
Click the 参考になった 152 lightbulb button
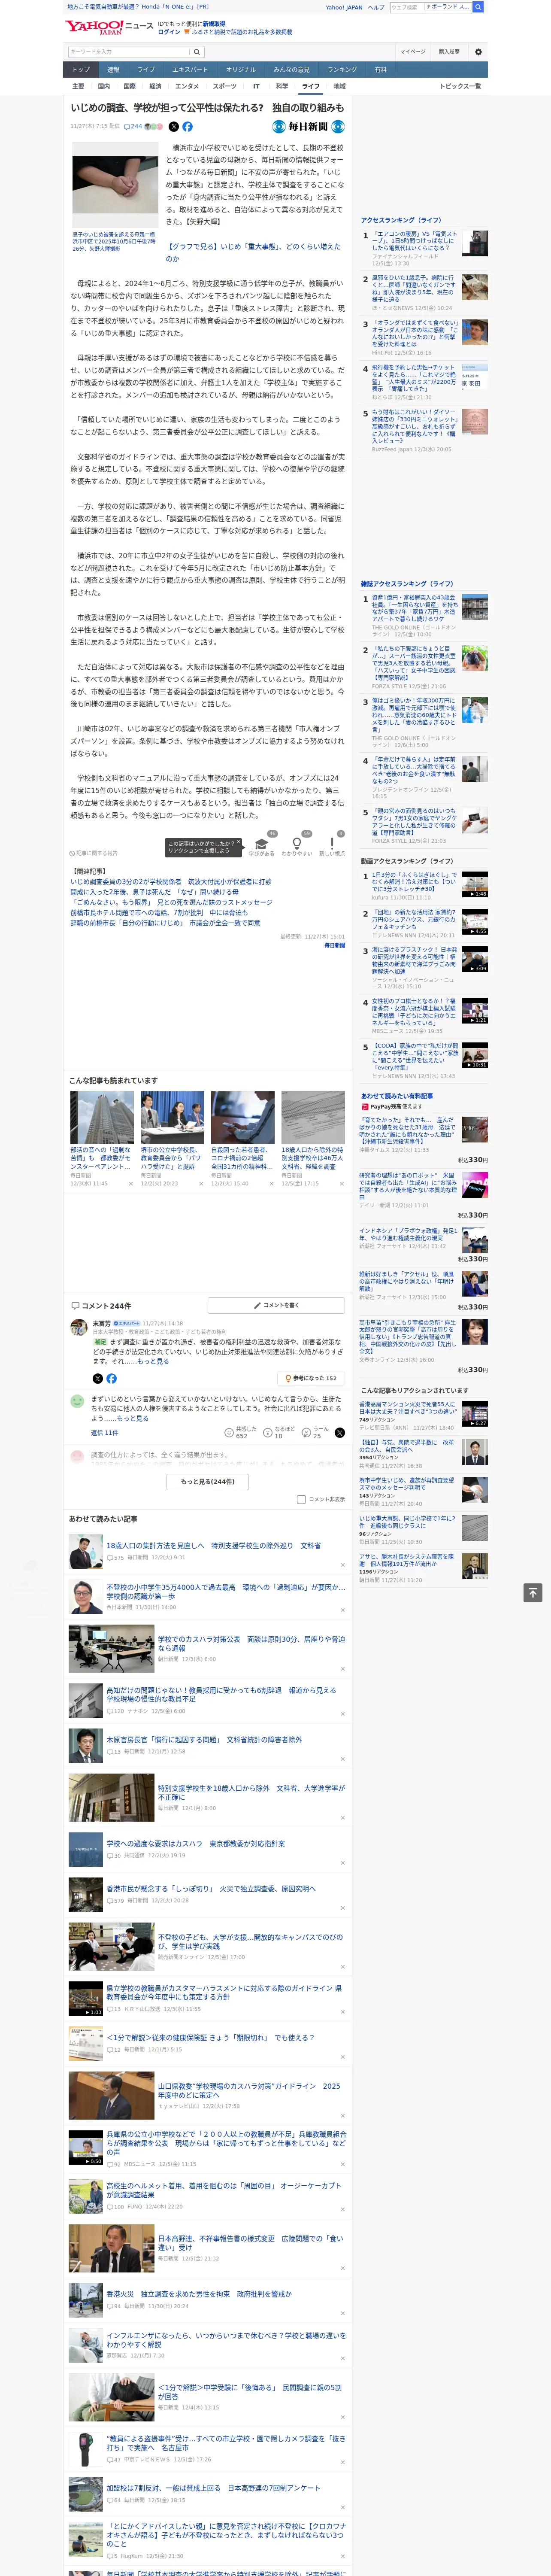click(x=311, y=1378)
